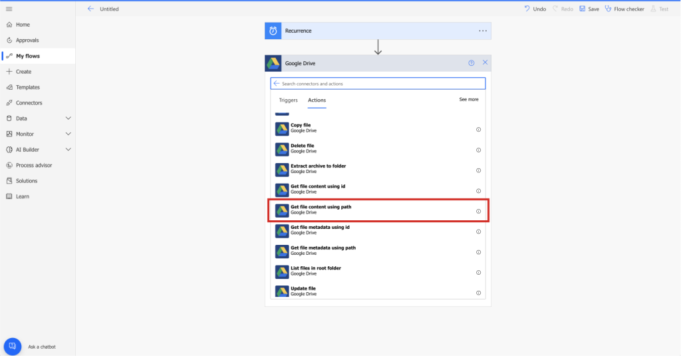Show info for Get file metadata using path

click(x=478, y=252)
